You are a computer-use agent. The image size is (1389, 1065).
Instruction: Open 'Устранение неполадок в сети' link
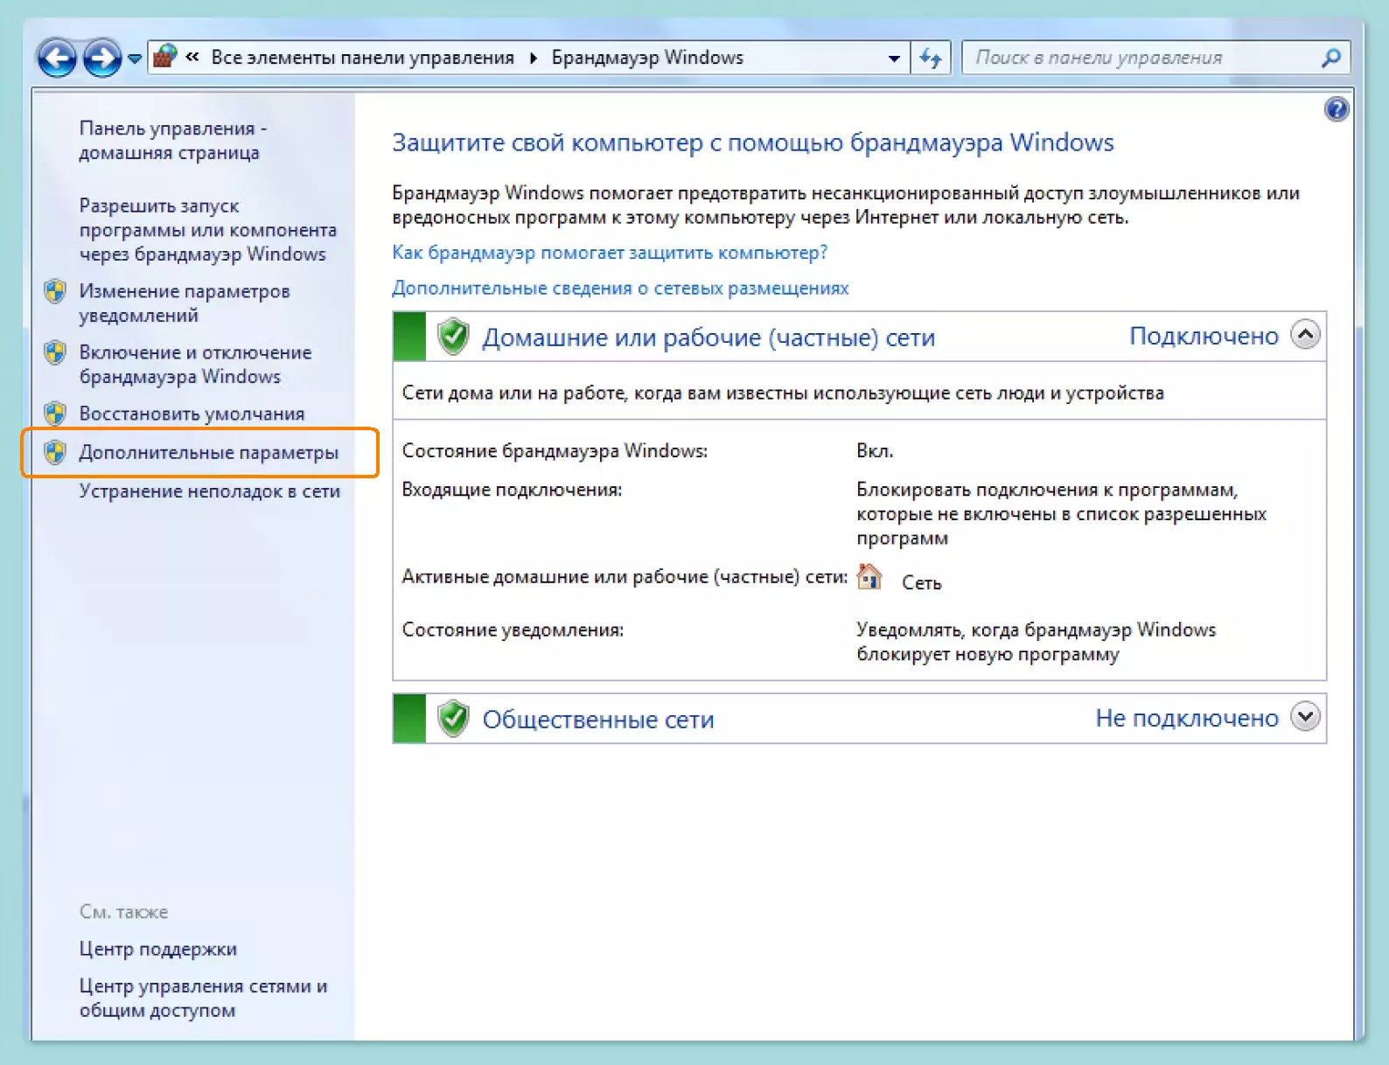pos(210,491)
